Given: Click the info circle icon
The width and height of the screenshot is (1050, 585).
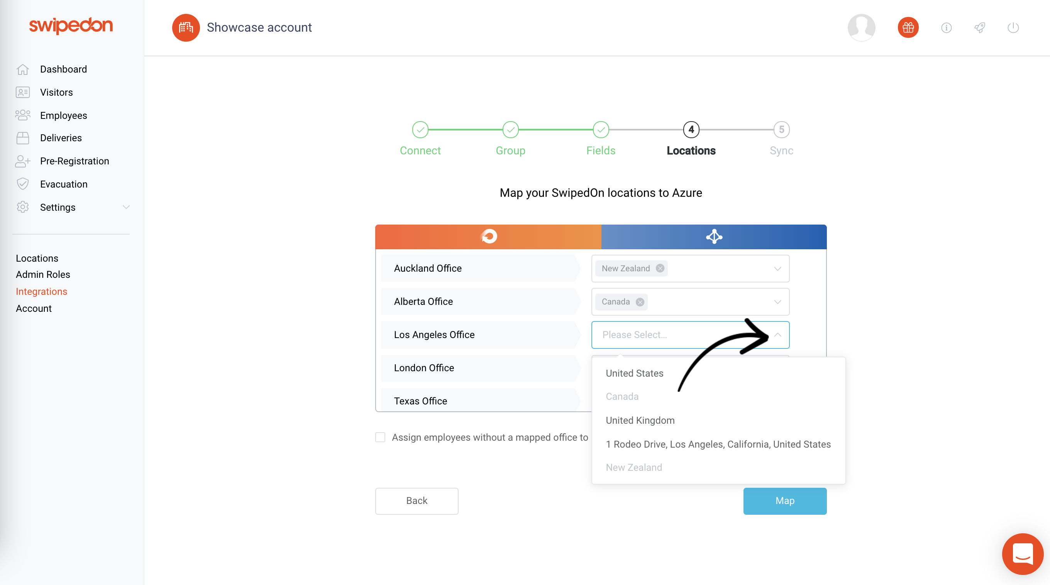Looking at the screenshot, I should pyautogui.click(x=947, y=28).
